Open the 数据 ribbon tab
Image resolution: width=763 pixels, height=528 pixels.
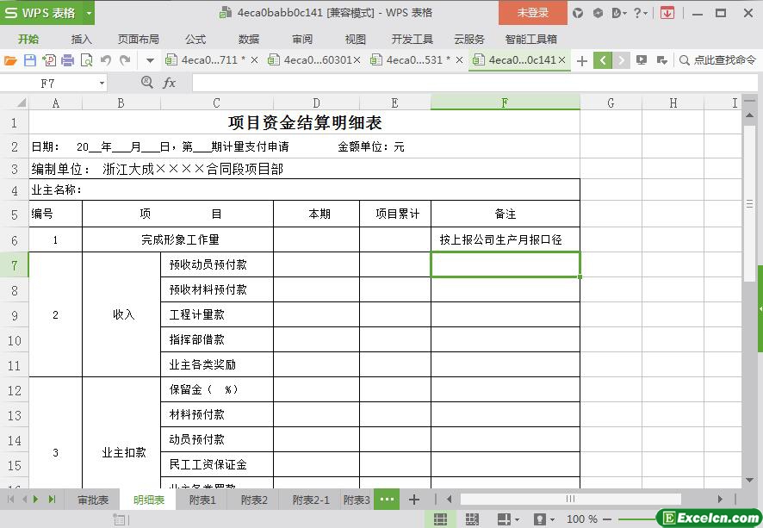point(249,40)
